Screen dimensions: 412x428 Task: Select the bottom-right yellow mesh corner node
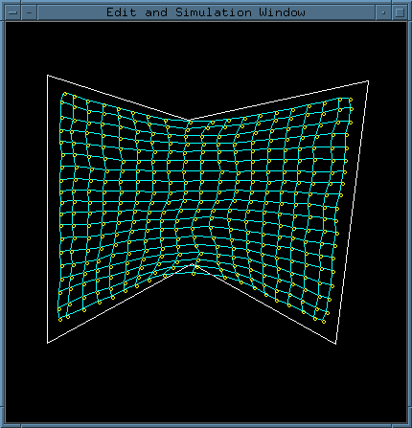click(x=324, y=322)
